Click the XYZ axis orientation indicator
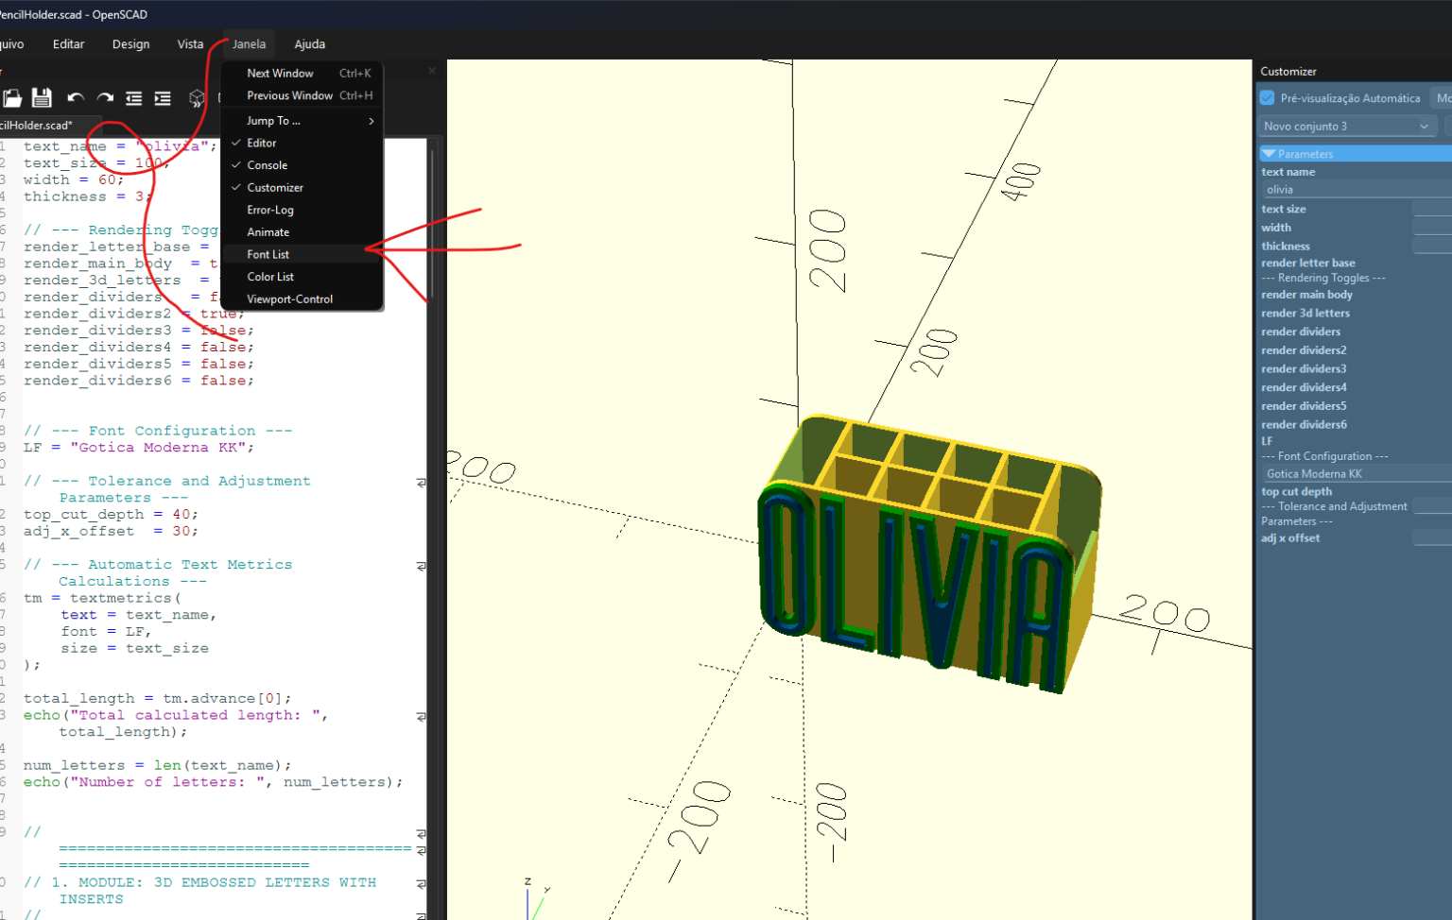 (536, 898)
